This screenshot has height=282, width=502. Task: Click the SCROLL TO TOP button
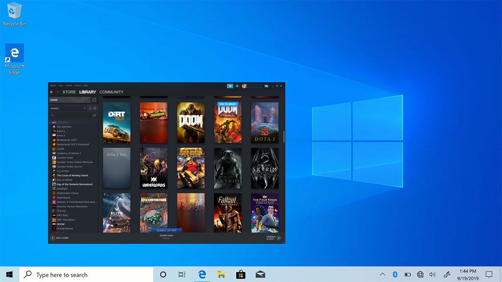pos(166,230)
